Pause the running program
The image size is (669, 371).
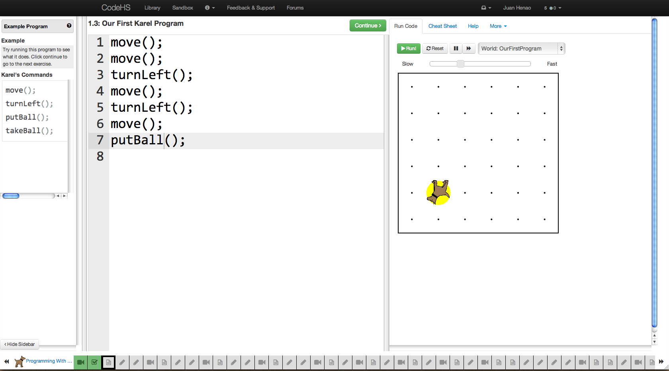[456, 49]
